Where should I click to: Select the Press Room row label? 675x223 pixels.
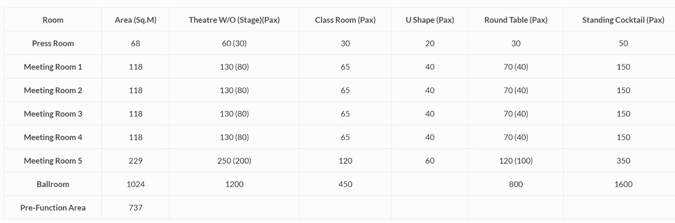tap(53, 43)
